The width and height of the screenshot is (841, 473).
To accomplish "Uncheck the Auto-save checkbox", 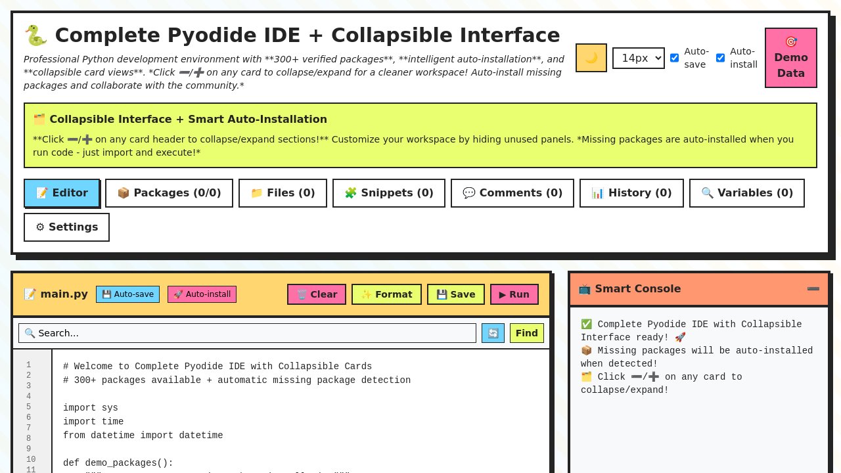I will [674, 58].
